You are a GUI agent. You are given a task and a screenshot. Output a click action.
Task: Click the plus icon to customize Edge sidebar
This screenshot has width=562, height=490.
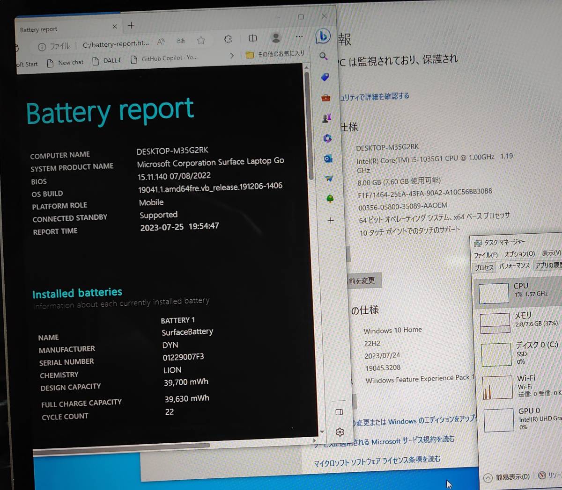click(x=331, y=220)
